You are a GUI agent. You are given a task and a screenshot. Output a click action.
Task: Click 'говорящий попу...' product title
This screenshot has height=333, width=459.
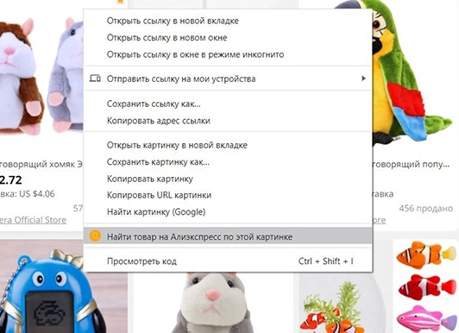point(411,165)
